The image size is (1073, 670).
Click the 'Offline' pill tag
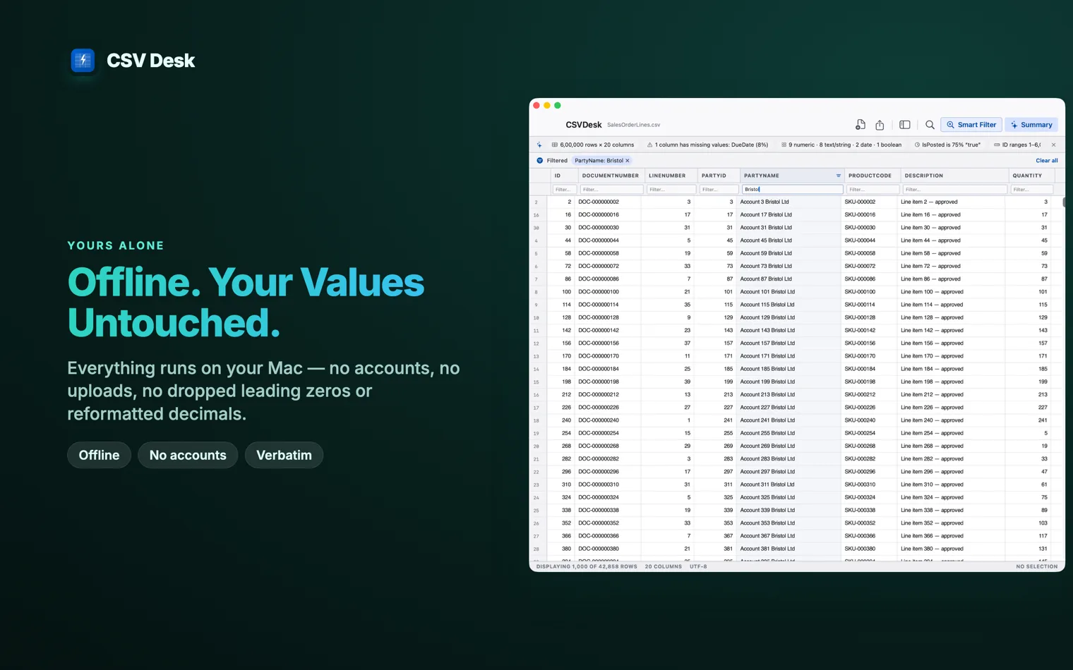pyautogui.click(x=99, y=455)
